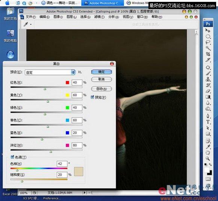
Task: Click the 红色(R) value input field
Action: click(x=77, y=82)
